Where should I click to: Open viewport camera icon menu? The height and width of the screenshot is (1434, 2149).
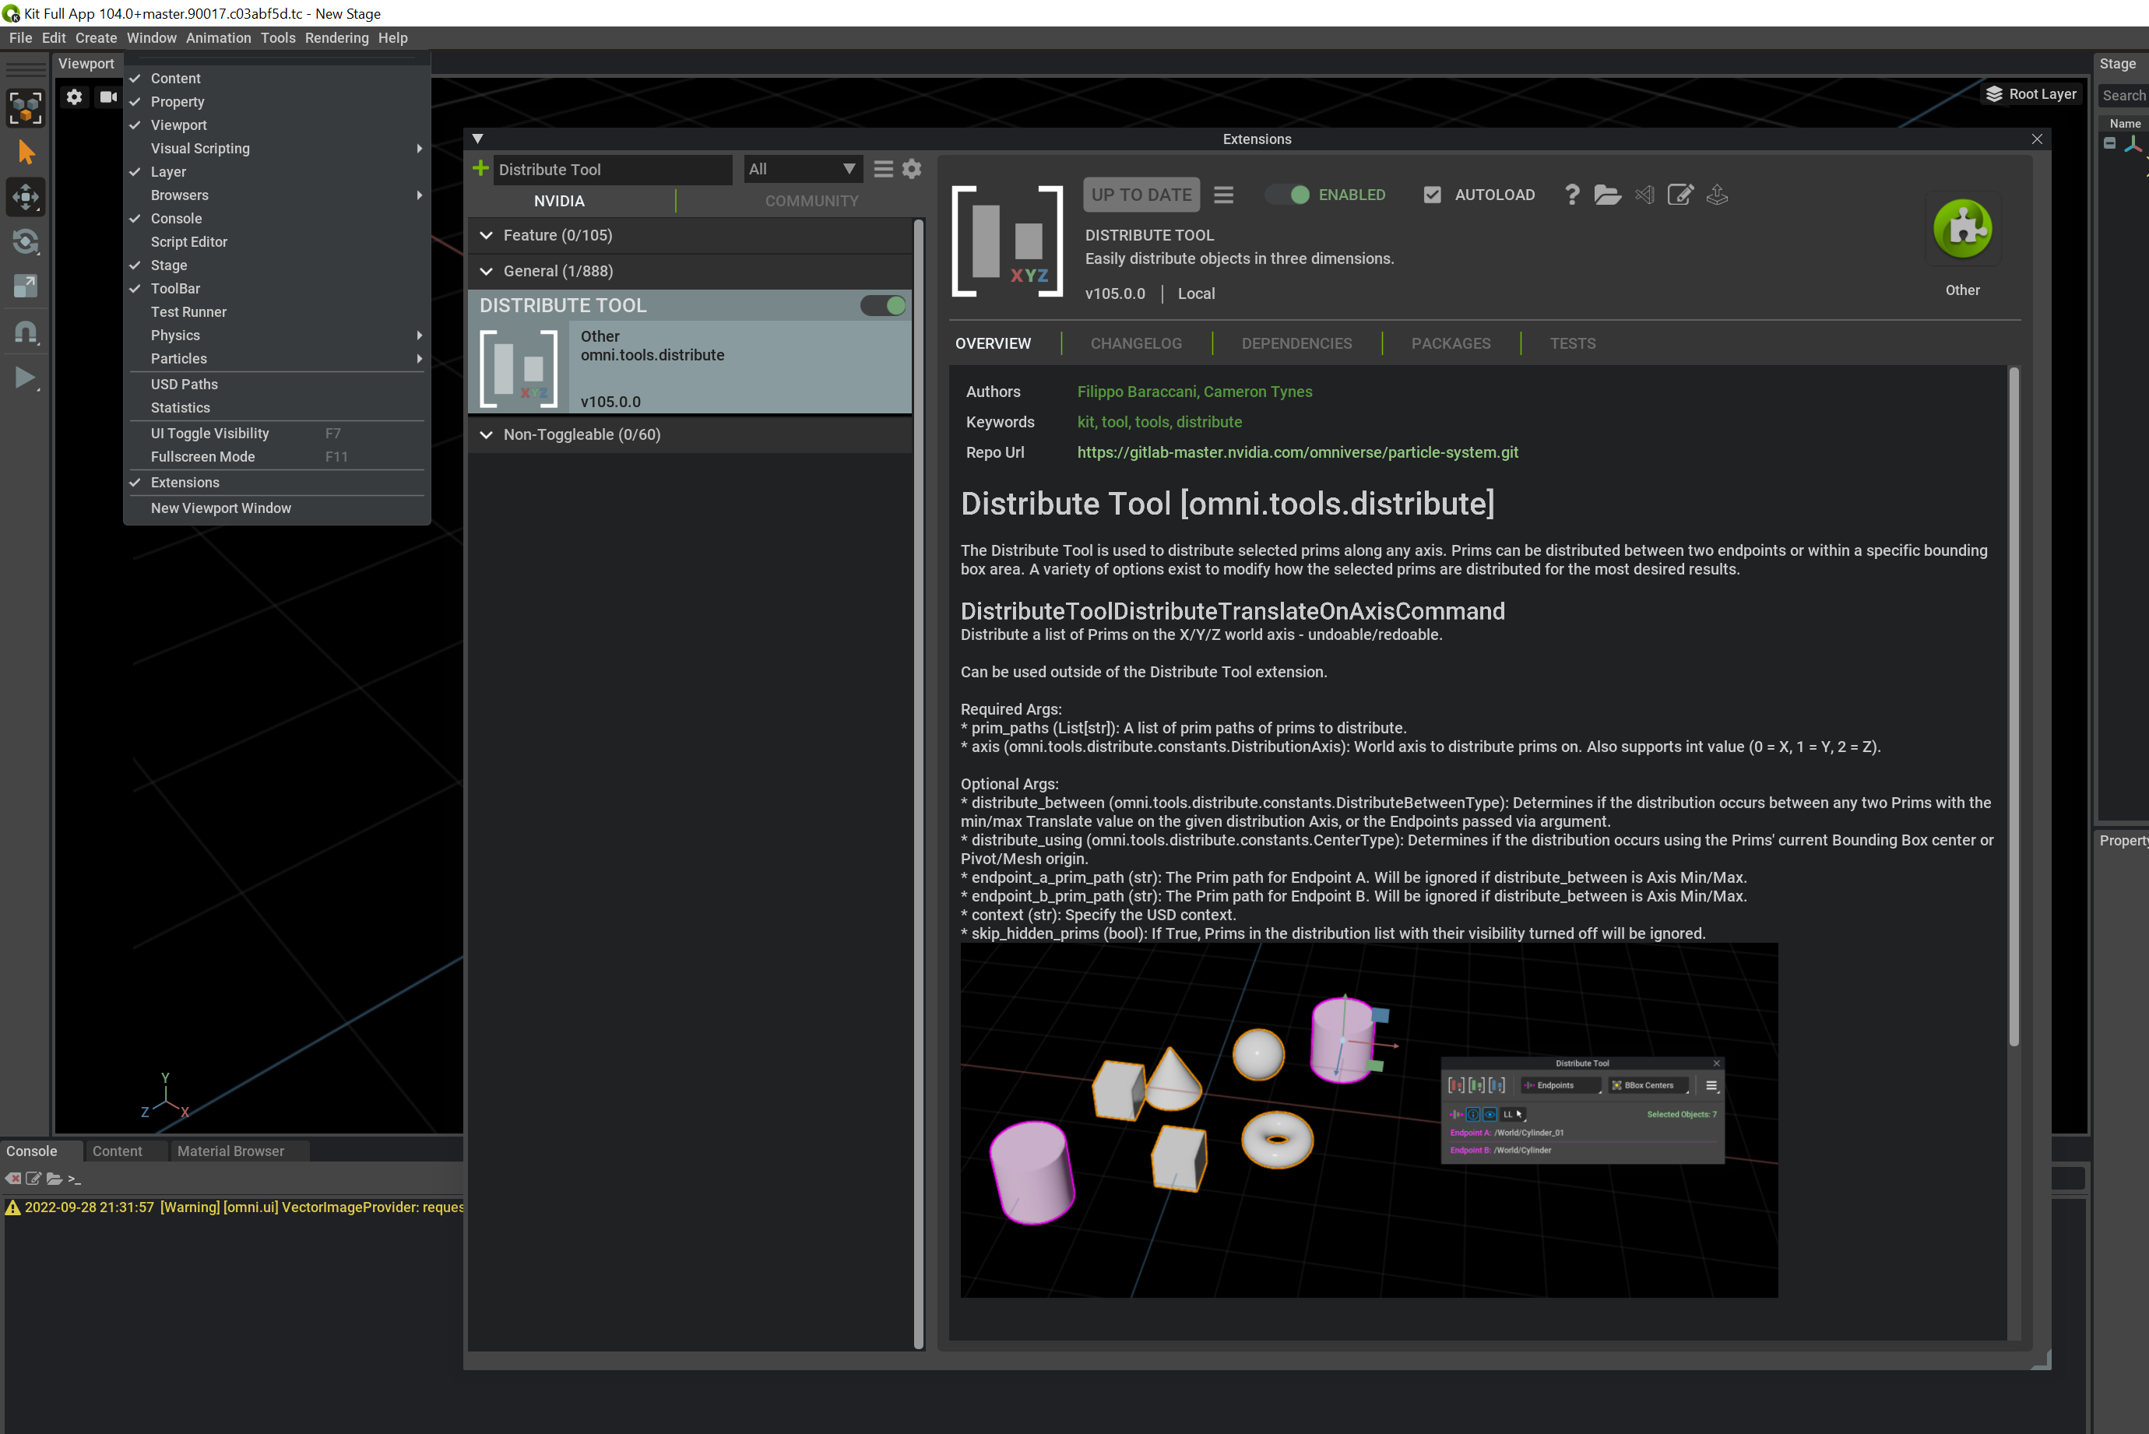[109, 96]
